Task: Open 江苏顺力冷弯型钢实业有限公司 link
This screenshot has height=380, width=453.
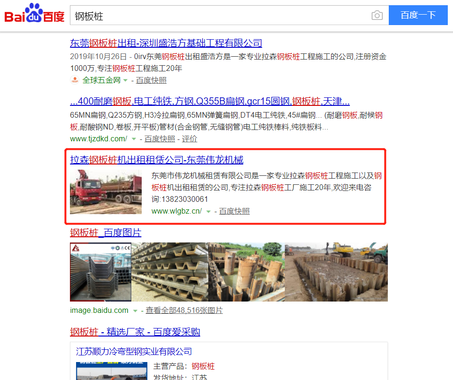Action: 134,352
